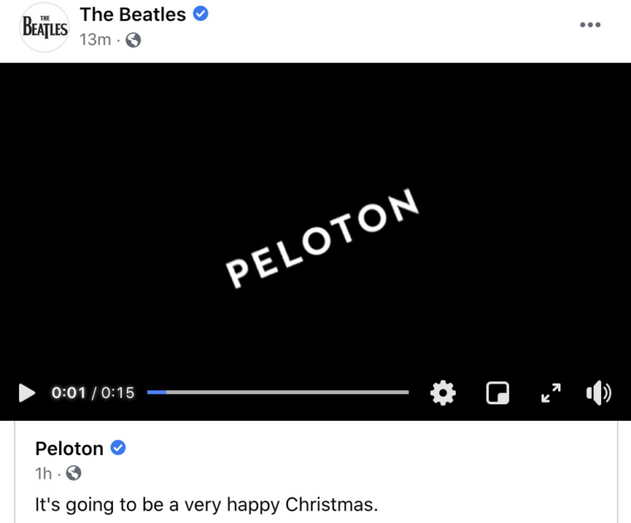Click The Beatles profile avatar
This screenshot has height=523, width=631.
tap(43, 27)
